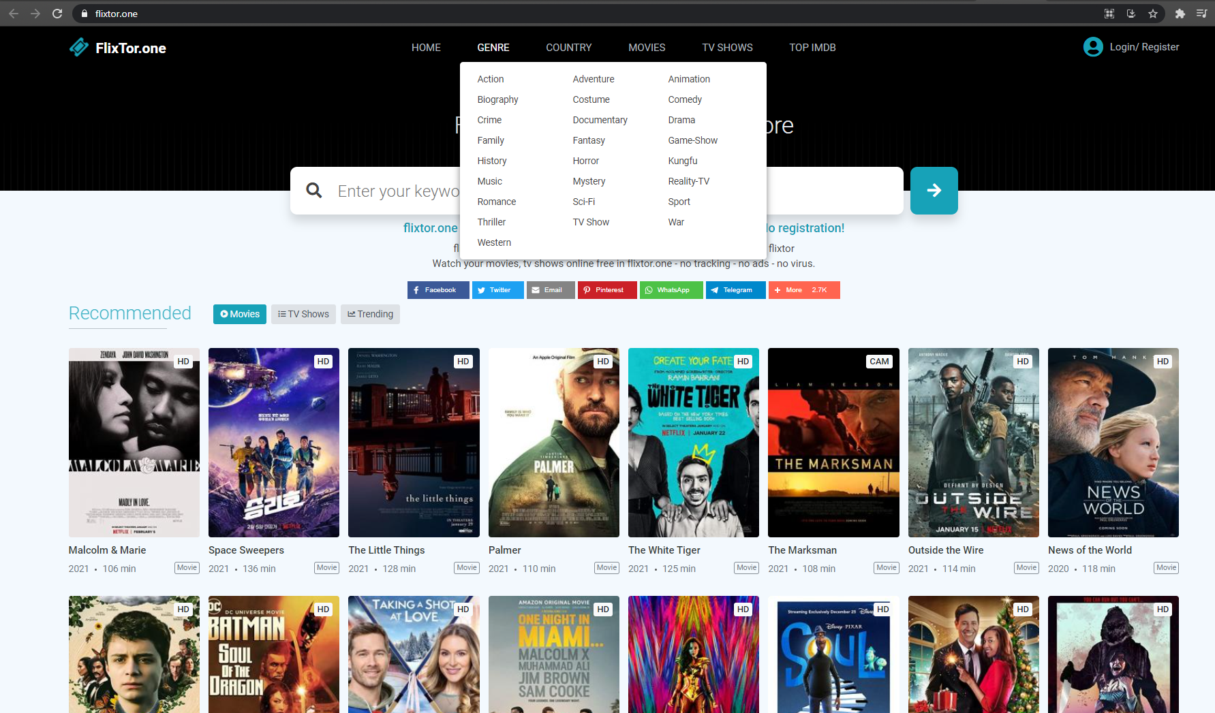The image size is (1215, 713).
Task: Click the Outside the Wire title link
Action: tap(946, 550)
